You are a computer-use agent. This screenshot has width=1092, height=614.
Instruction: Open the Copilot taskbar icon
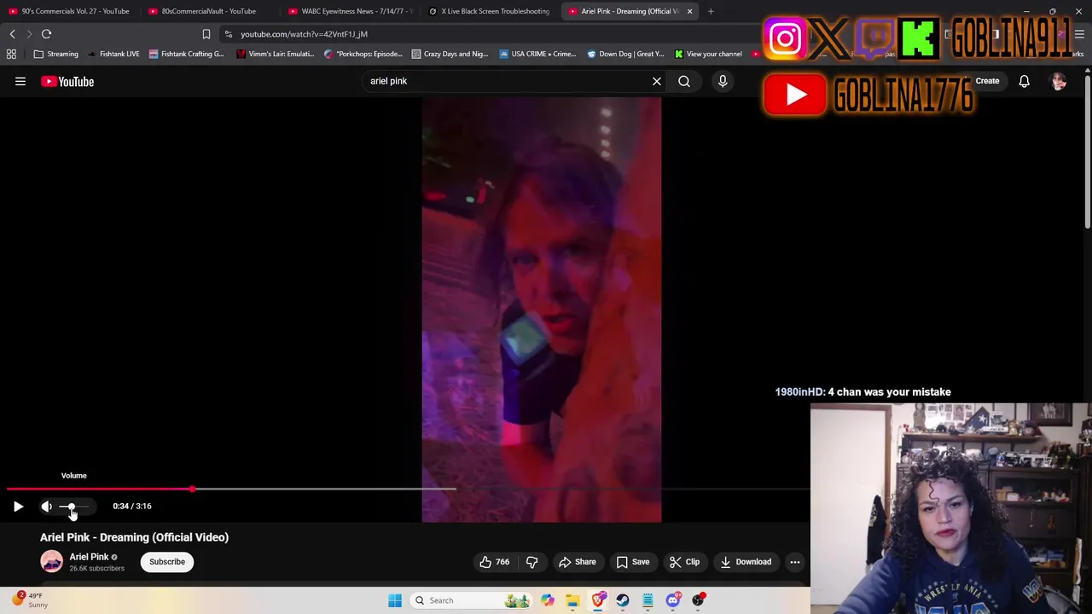click(548, 600)
